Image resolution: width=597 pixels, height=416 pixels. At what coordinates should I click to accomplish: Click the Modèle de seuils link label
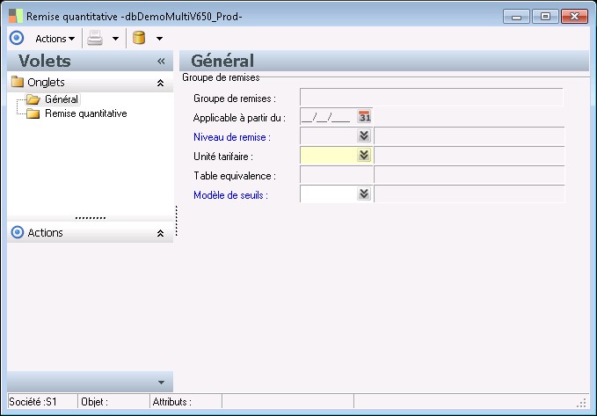(x=230, y=195)
